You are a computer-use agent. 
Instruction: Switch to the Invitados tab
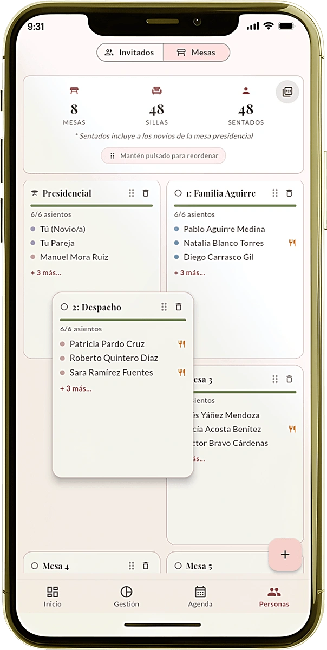point(129,52)
